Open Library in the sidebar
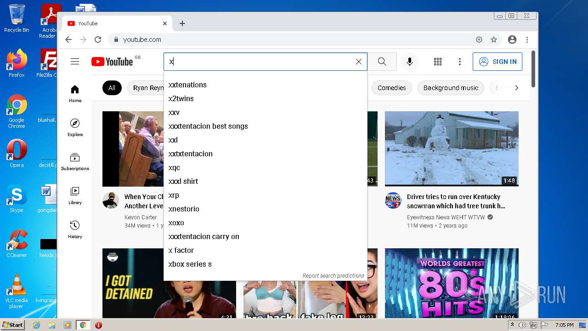 (x=75, y=196)
